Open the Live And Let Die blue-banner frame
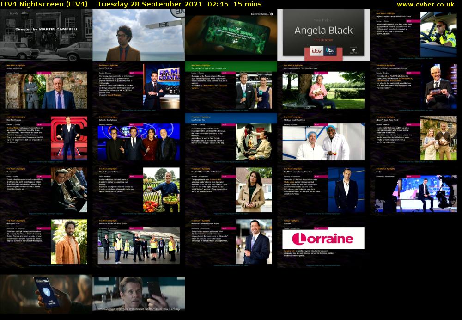 coord(231,139)
